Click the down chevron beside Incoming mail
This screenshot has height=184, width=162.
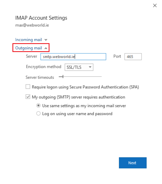point(46,40)
